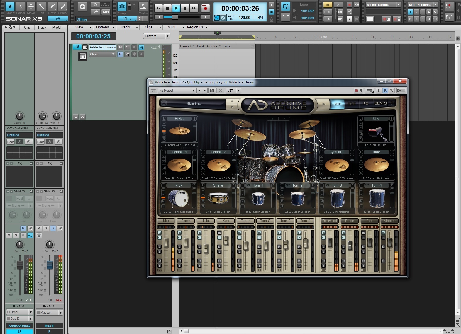Save the plugin preset with disk icon
Viewport: 461px width, 334px height.
[x=212, y=91]
